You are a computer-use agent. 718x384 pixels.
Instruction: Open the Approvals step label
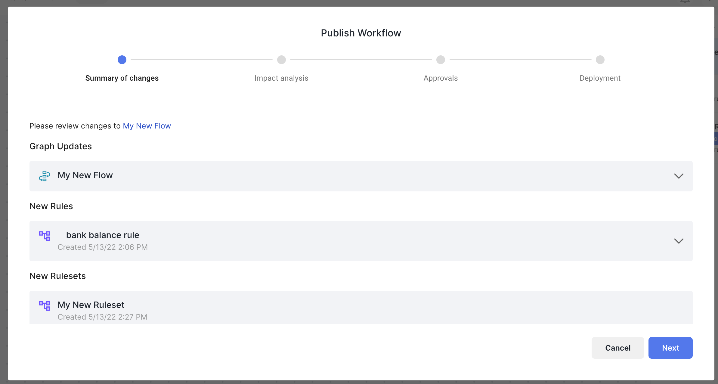[441, 78]
